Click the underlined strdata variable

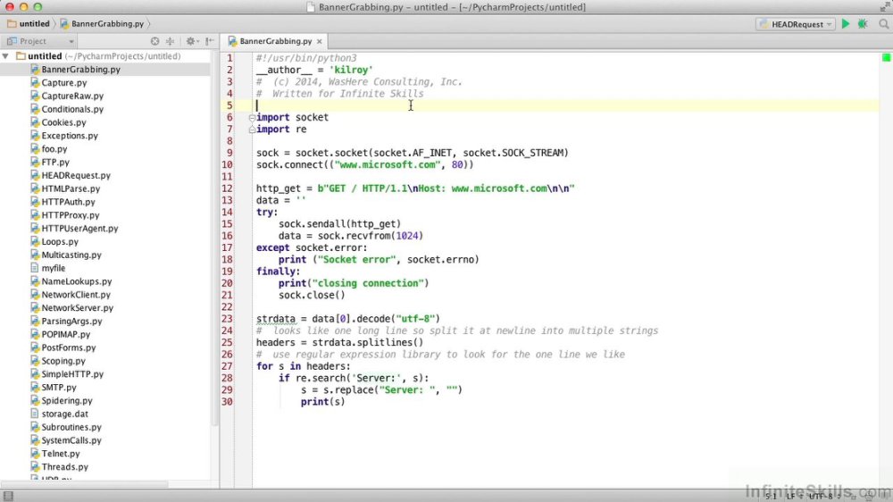tap(276, 319)
